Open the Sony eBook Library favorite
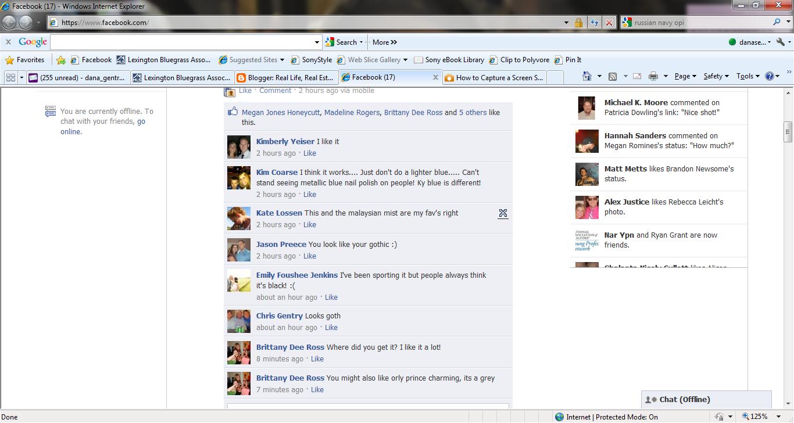Image resolution: width=794 pixels, height=423 pixels. (x=449, y=59)
